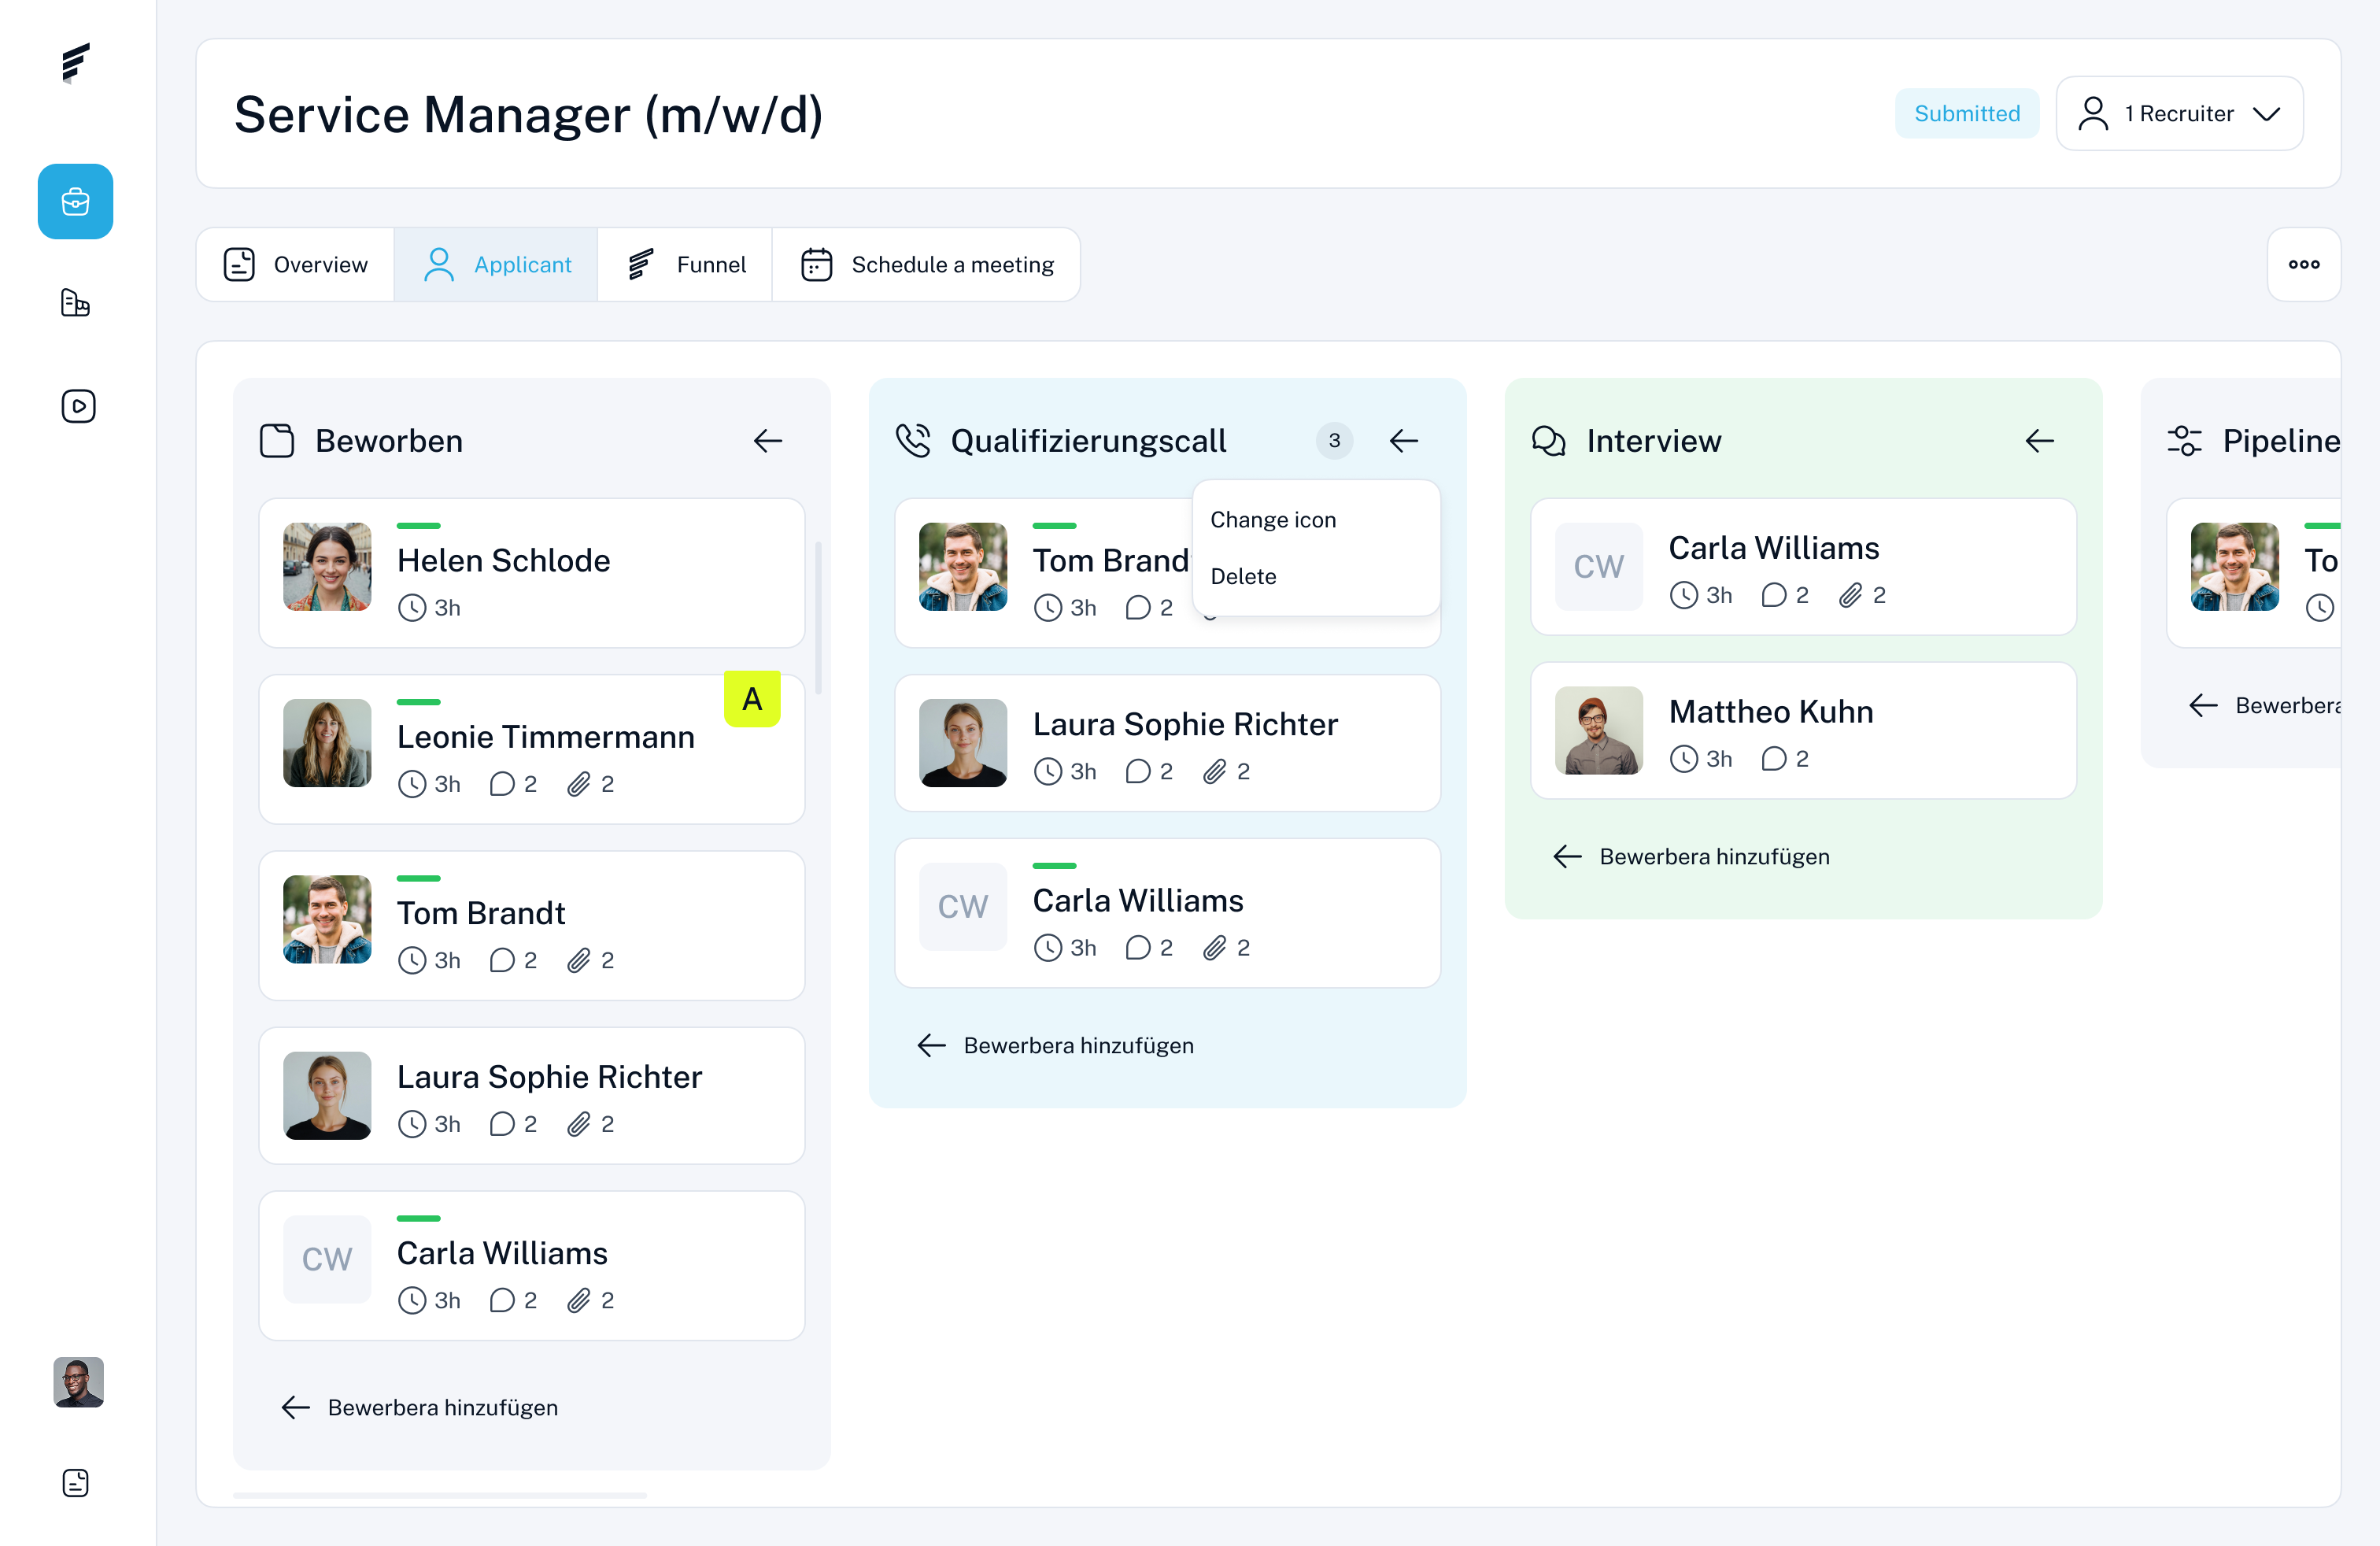Switch to the Overview tab

(295, 264)
